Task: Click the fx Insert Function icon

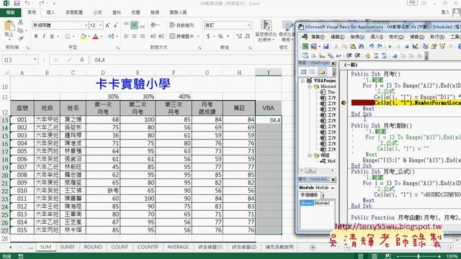Action: [x=82, y=60]
